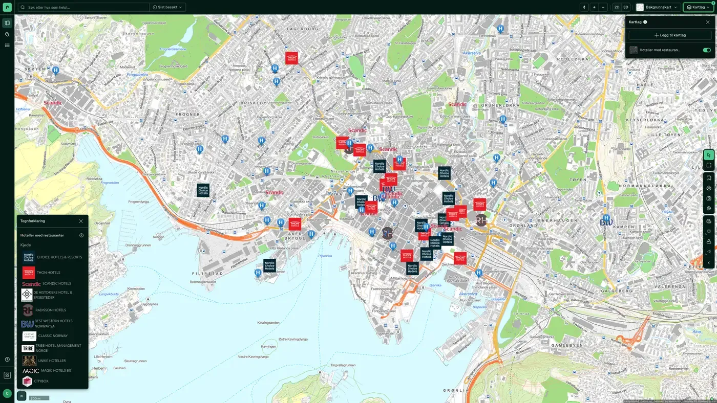Click RADISSON HOTELS legend entry
Image resolution: width=717 pixels, height=403 pixels.
click(x=45, y=310)
